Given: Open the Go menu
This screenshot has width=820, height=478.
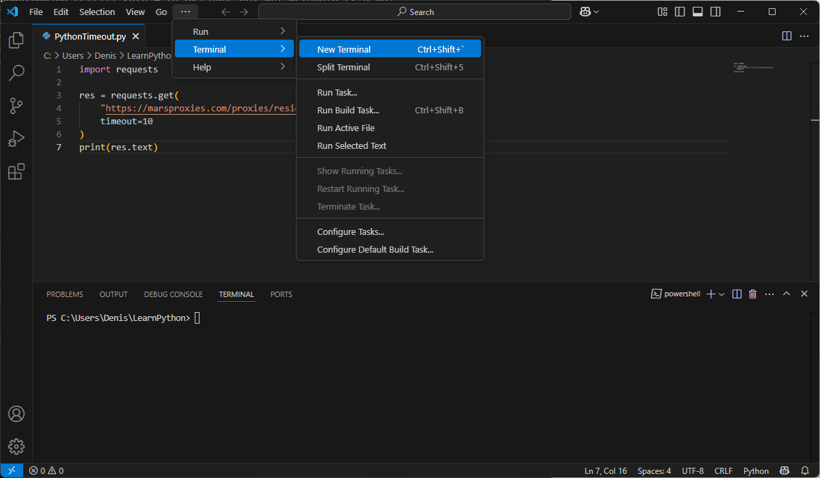Looking at the screenshot, I should pos(161,12).
